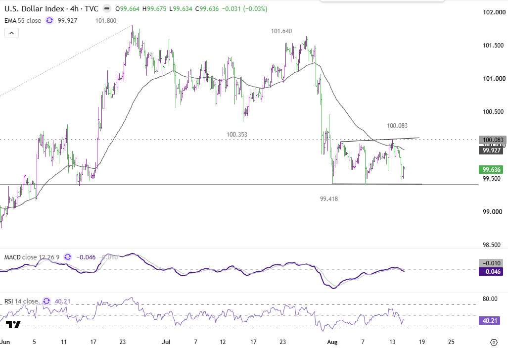Click the green 99.636 current price label

click(491, 170)
